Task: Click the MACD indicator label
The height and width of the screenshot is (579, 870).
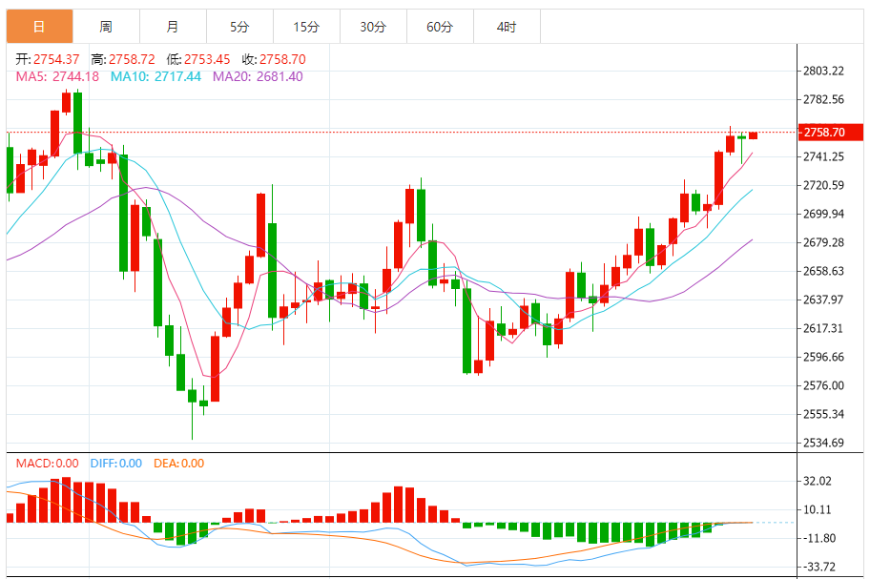Action: [x=47, y=463]
